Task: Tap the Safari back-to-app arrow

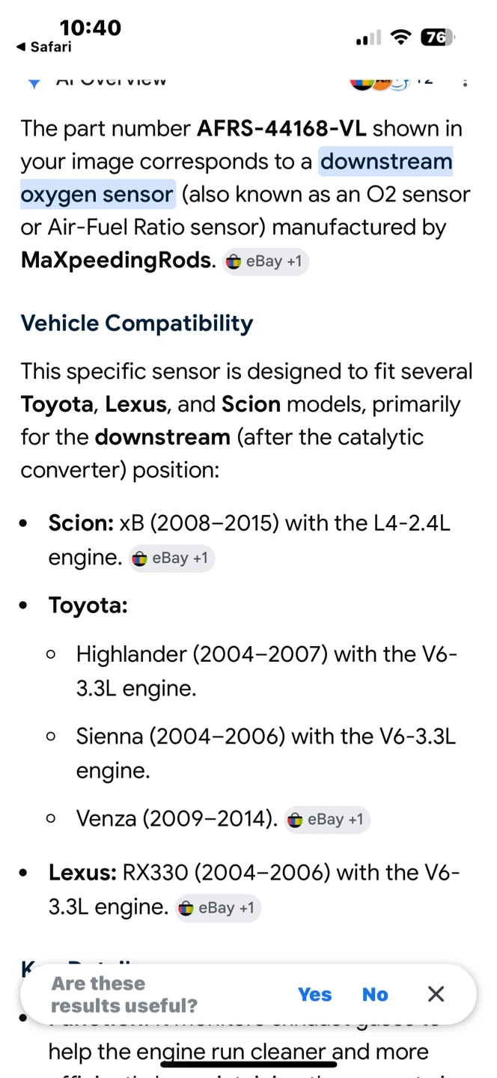Action: 21,47
